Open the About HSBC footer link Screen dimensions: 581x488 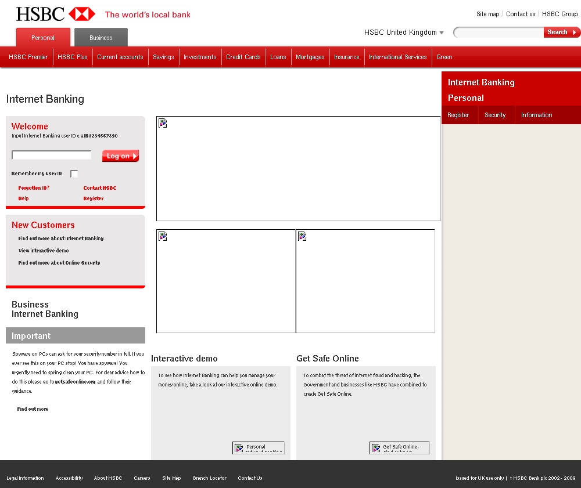click(108, 478)
